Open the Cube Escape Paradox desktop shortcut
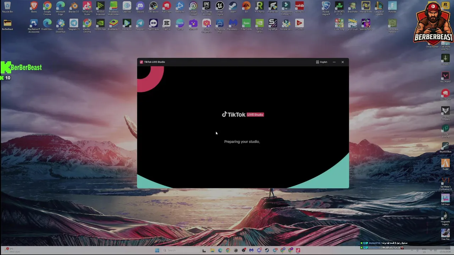 [x=392, y=26]
